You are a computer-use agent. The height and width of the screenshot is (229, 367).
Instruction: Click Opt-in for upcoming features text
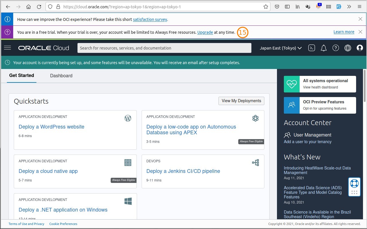pos(325,108)
